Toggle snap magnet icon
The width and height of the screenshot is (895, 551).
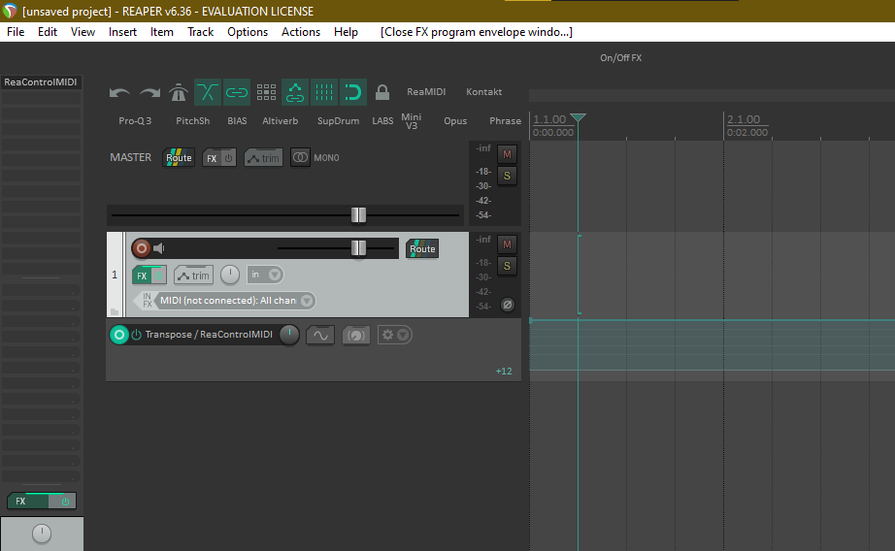352,92
